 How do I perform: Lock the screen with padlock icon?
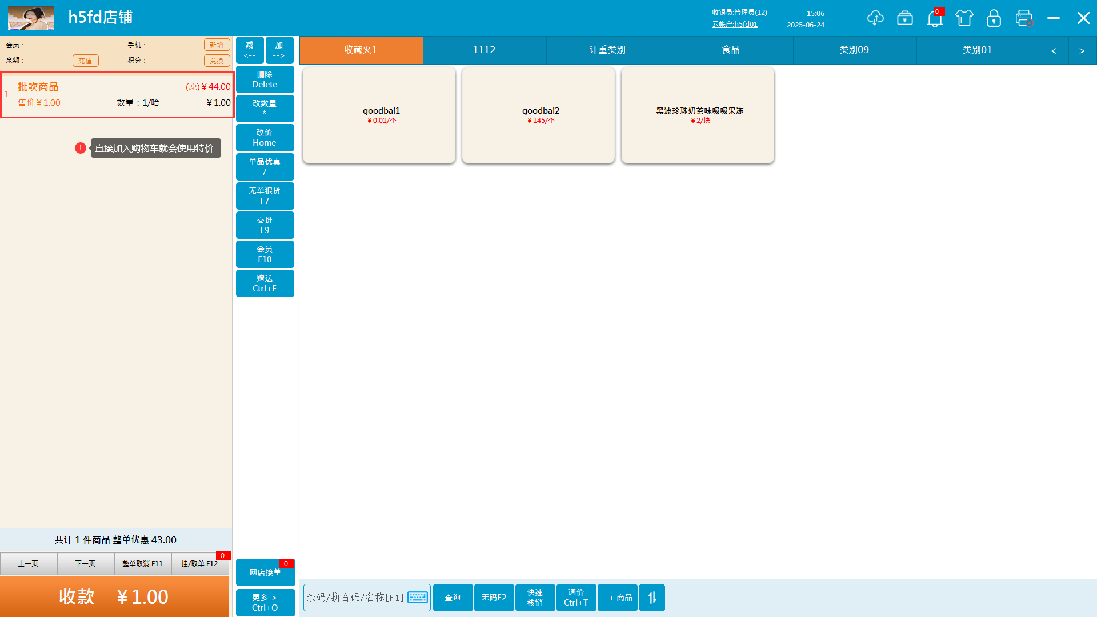coord(994,18)
